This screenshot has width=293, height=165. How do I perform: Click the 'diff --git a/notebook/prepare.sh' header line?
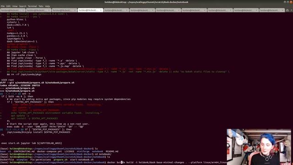pos(37,82)
